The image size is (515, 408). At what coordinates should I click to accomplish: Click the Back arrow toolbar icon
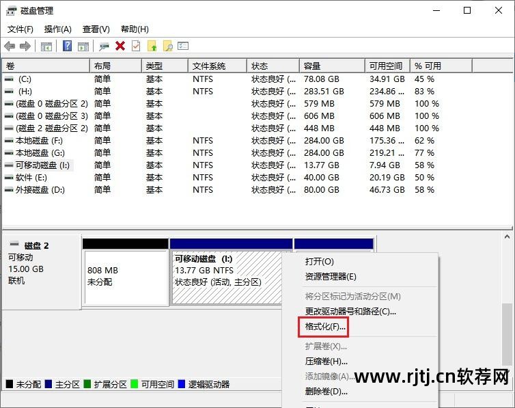[10, 46]
